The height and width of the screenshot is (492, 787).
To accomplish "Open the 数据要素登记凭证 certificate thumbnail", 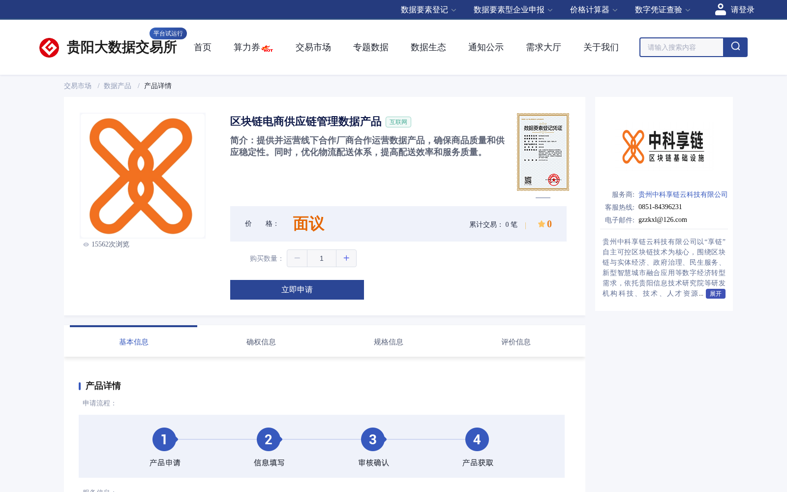I will click(x=543, y=152).
